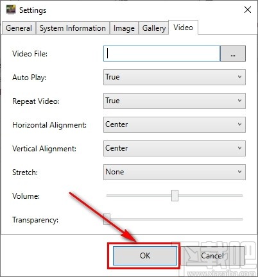Click the Settings app icon in title bar
This screenshot has width=258, height=277.
tap(11, 10)
